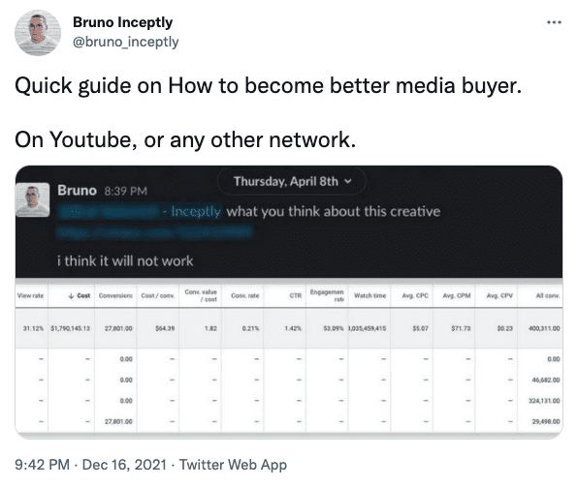578x488 pixels.
Task: Click the Conv. value / cost header
Action: click(201, 295)
